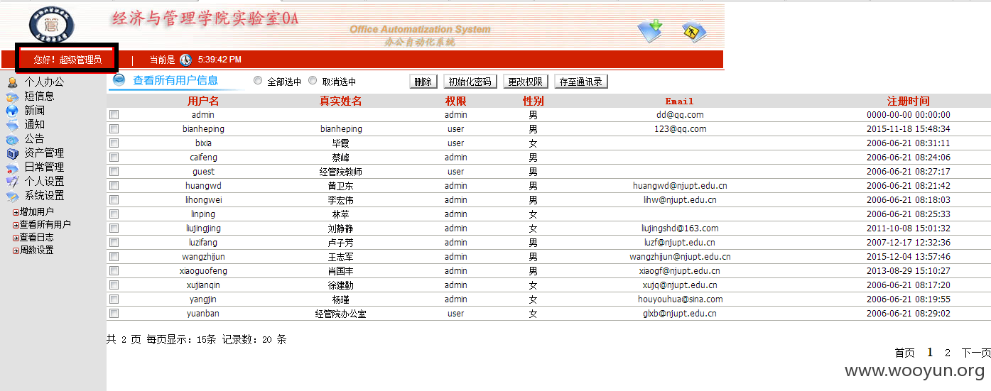Tick the checkbox for user bixia
This screenshot has width=991, height=391.
coord(114,143)
